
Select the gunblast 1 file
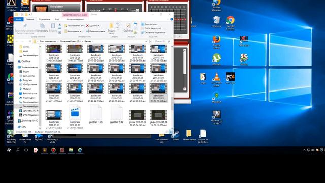[x=96, y=114]
